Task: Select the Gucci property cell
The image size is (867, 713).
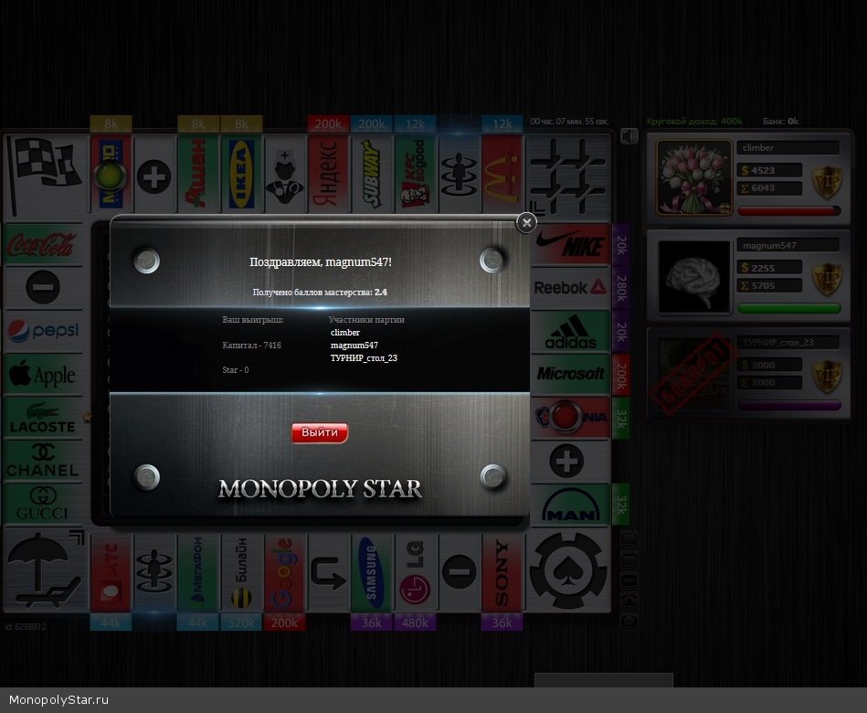Action: [x=43, y=505]
